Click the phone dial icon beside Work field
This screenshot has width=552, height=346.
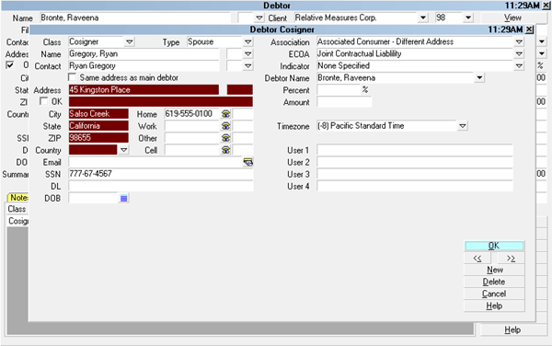click(225, 126)
